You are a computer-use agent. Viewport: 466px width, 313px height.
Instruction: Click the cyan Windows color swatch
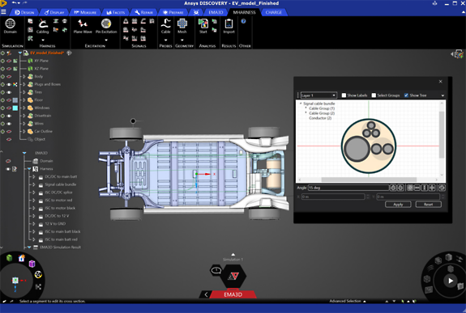pyautogui.click(x=15, y=108)
